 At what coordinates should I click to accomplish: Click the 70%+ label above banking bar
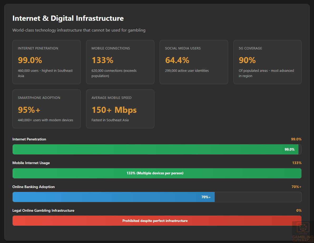296,187
